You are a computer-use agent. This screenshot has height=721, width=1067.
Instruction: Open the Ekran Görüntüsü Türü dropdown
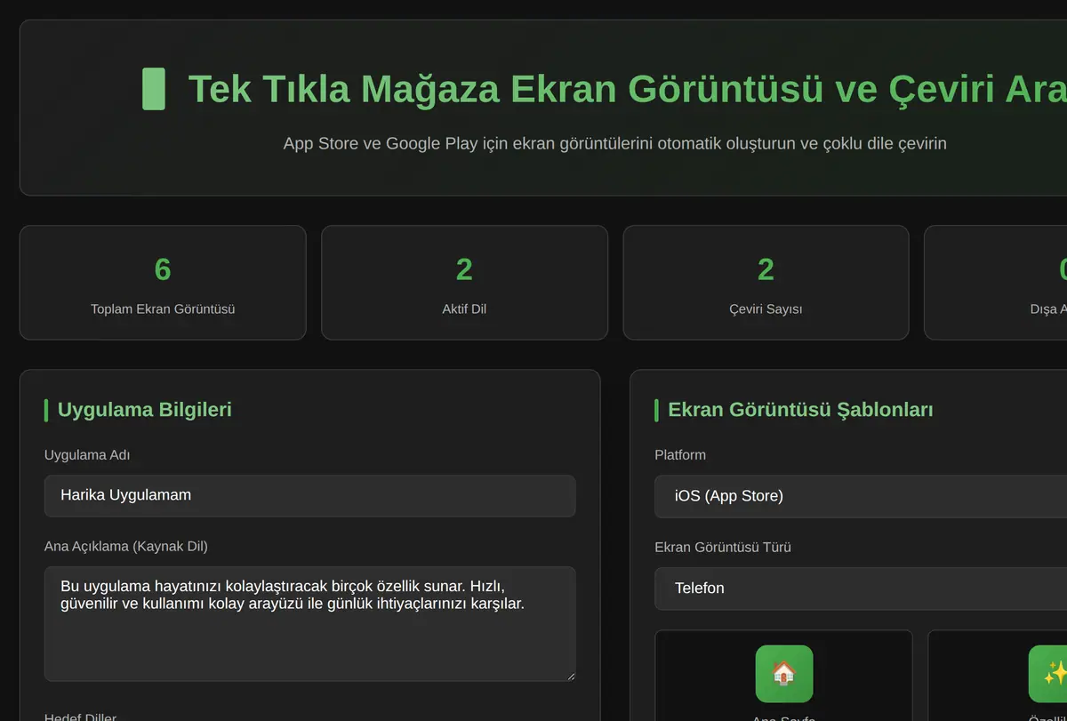[861, 589]
